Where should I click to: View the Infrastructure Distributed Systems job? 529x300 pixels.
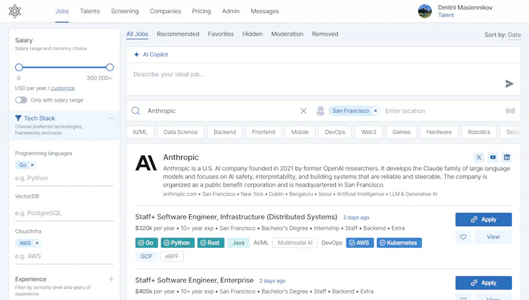tap(493, 237)
